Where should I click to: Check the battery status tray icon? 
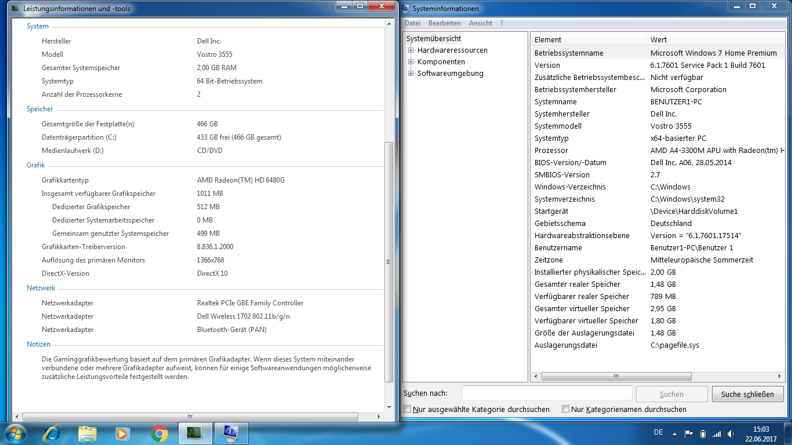pos(703,433)
